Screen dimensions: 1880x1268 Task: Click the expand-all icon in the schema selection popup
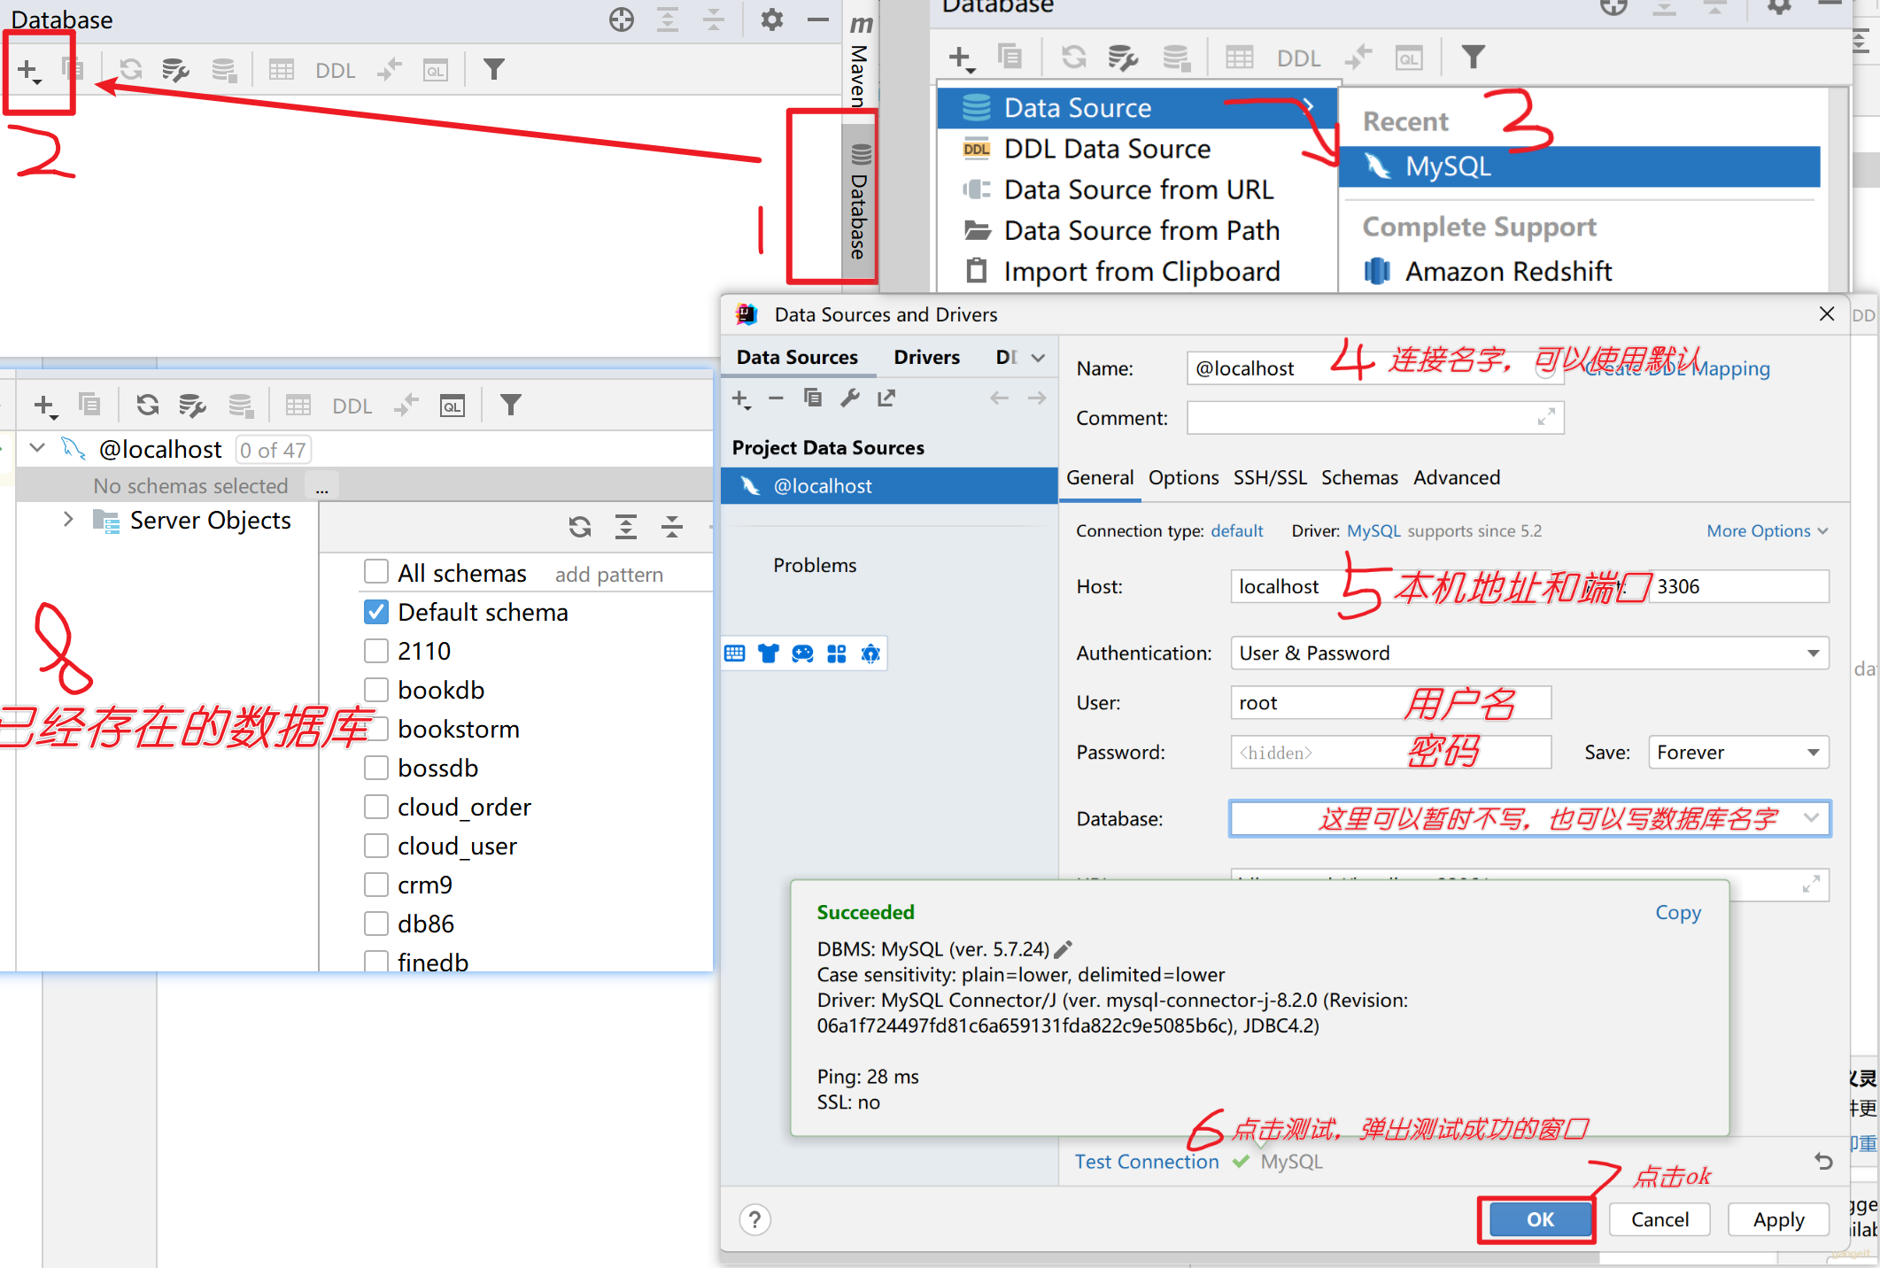[x=626, y=527]
